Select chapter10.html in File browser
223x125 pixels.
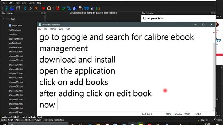[x=16, y=91]
